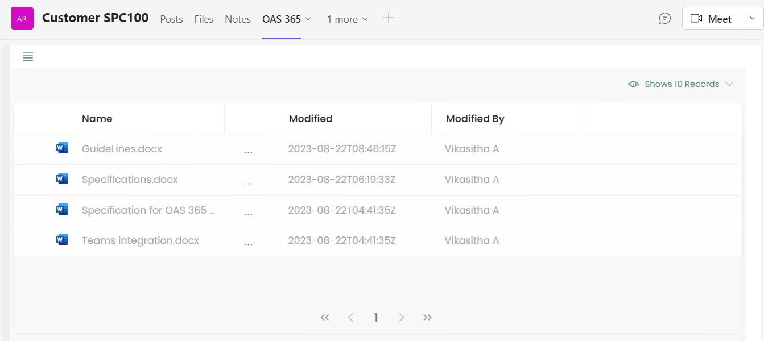Image resolution: width=764 pixels, height=341 pixels.
Task: Expand the 1 more tabs dropdown
Action: (x=347, y=19)
